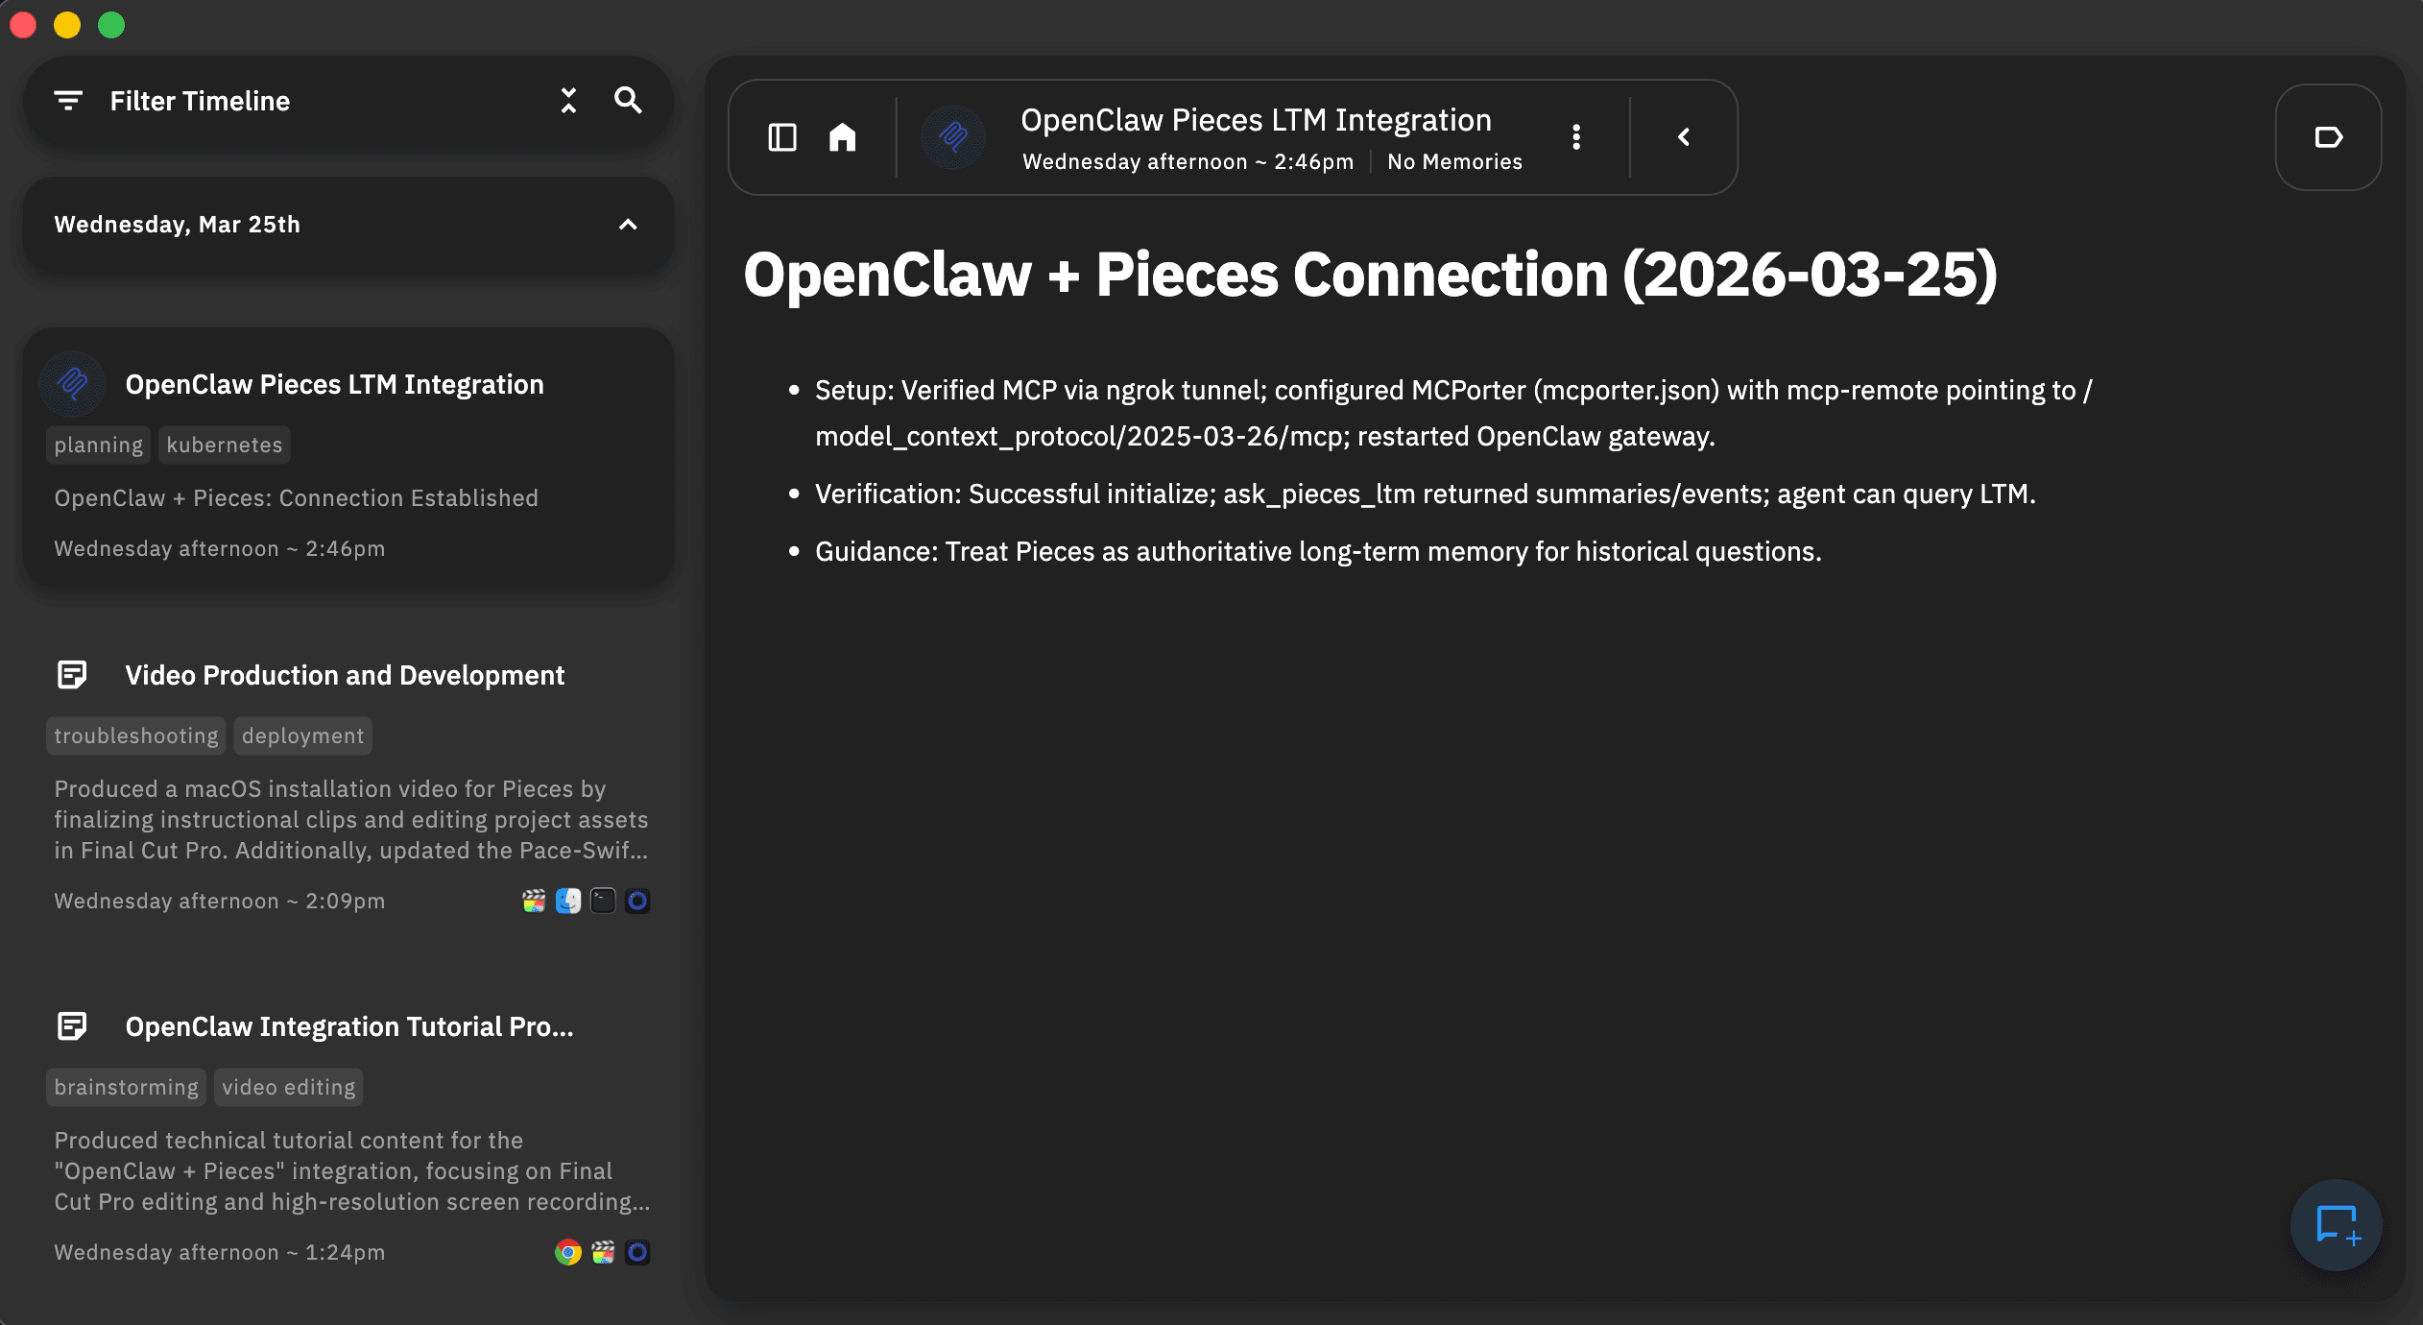
Task: Open timeline search with the magnifier icon
Action: point(628,101)
